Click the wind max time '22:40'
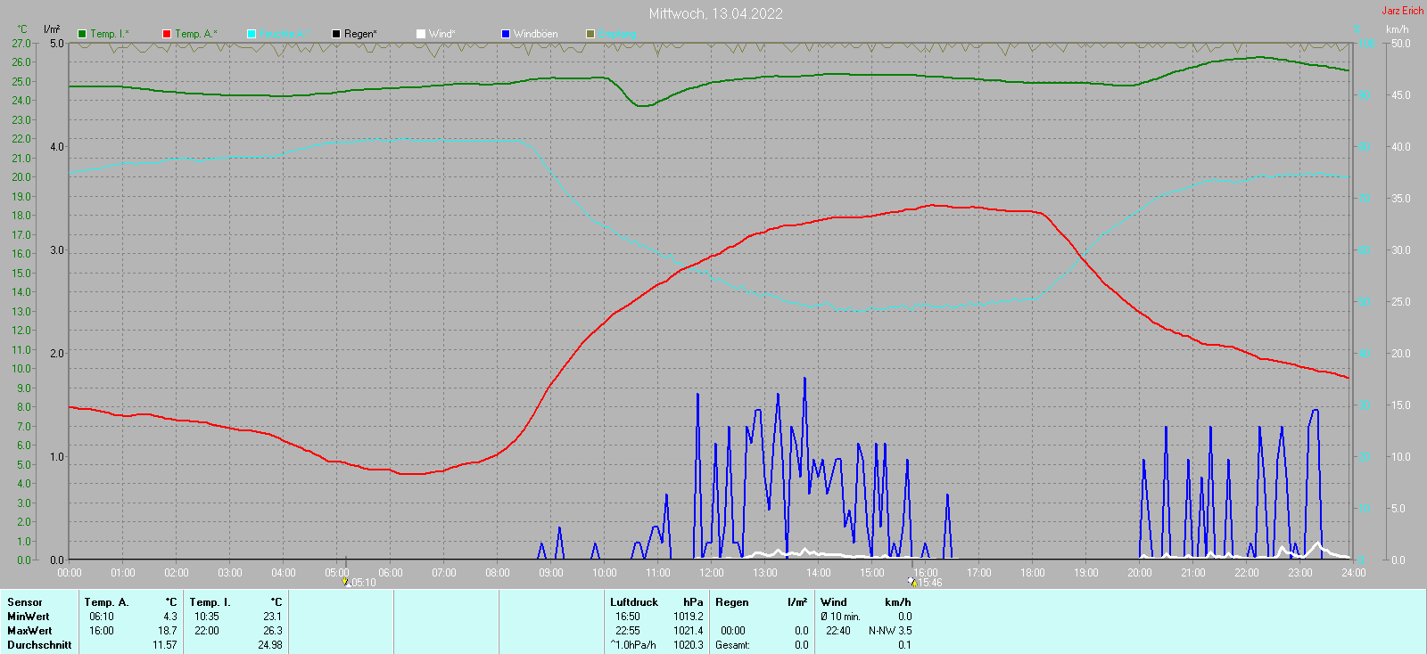 (x=838, y=631)
